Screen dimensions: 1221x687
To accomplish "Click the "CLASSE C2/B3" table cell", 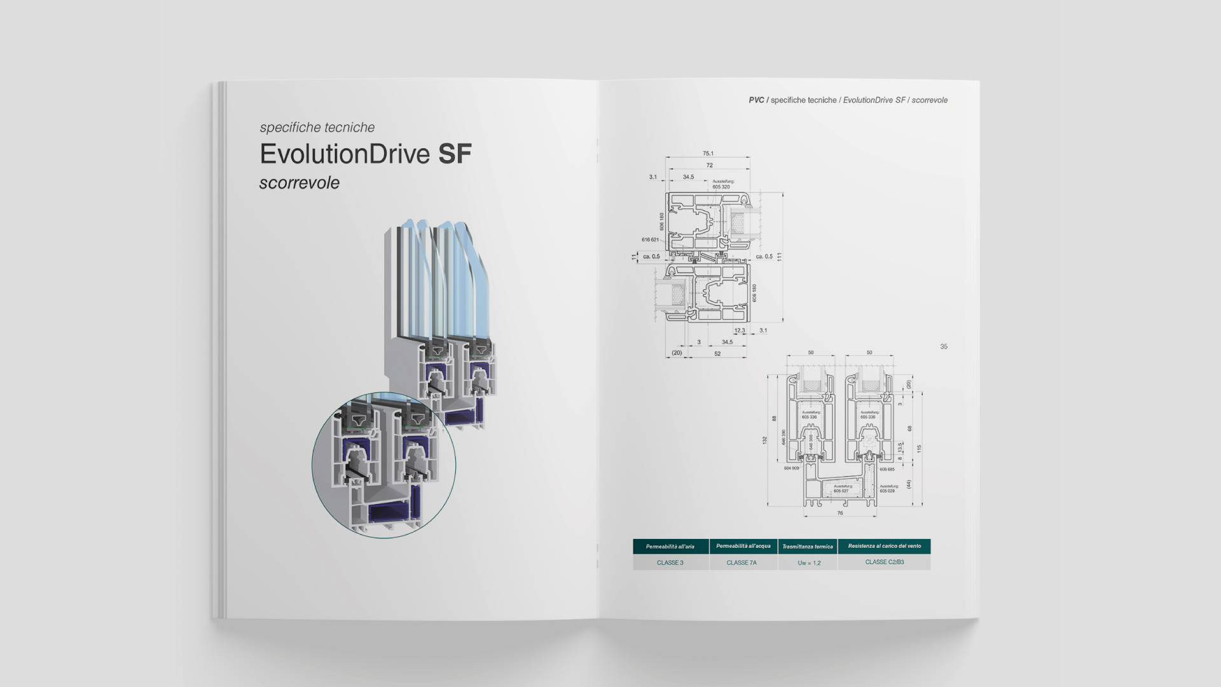I will [885, 562].
